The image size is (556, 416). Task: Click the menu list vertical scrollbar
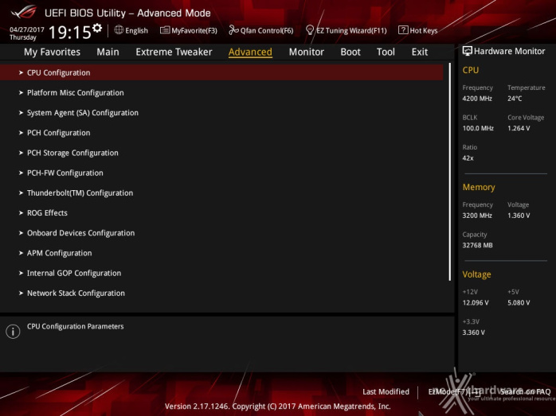(450, 172)
